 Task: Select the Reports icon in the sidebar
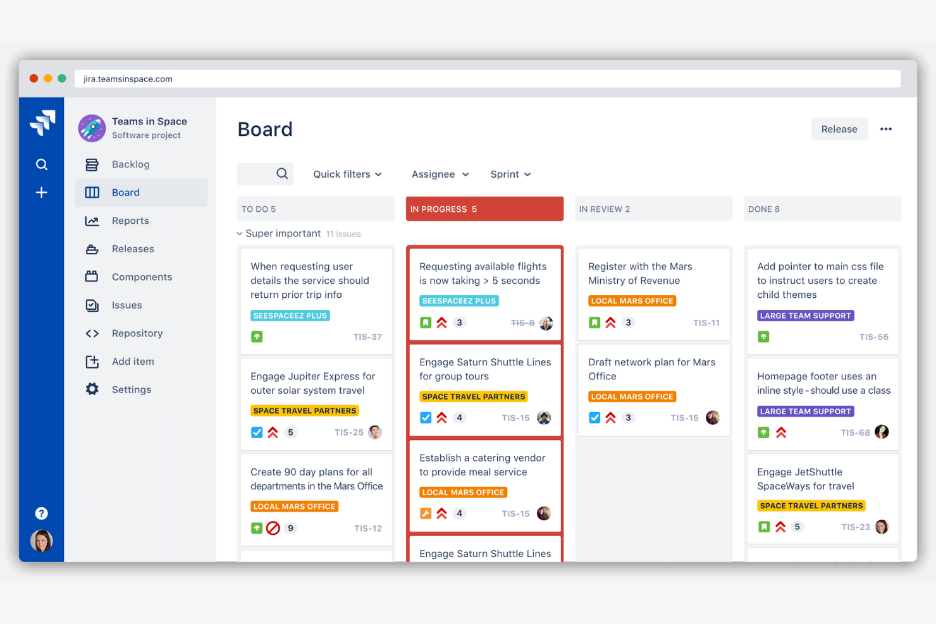(x=92, y=221)
